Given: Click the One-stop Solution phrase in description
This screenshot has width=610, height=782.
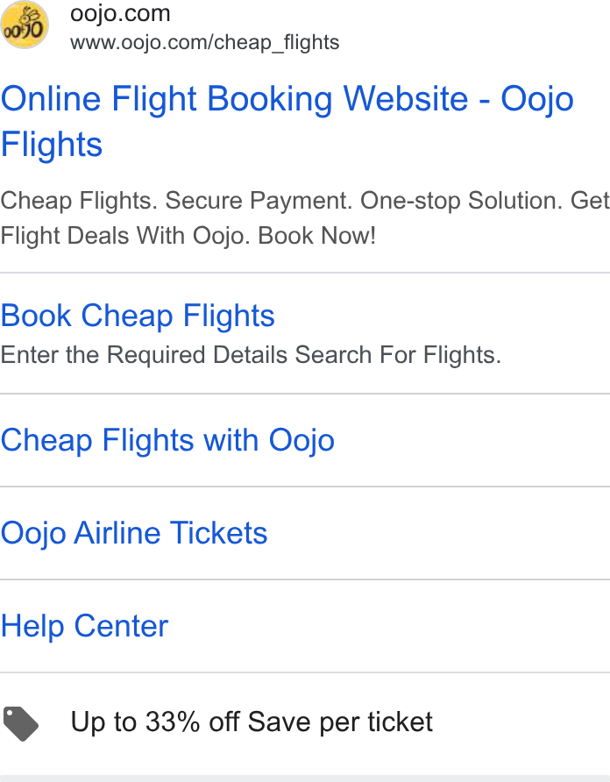Looking at the screenshot, I should tap(461, 201).
